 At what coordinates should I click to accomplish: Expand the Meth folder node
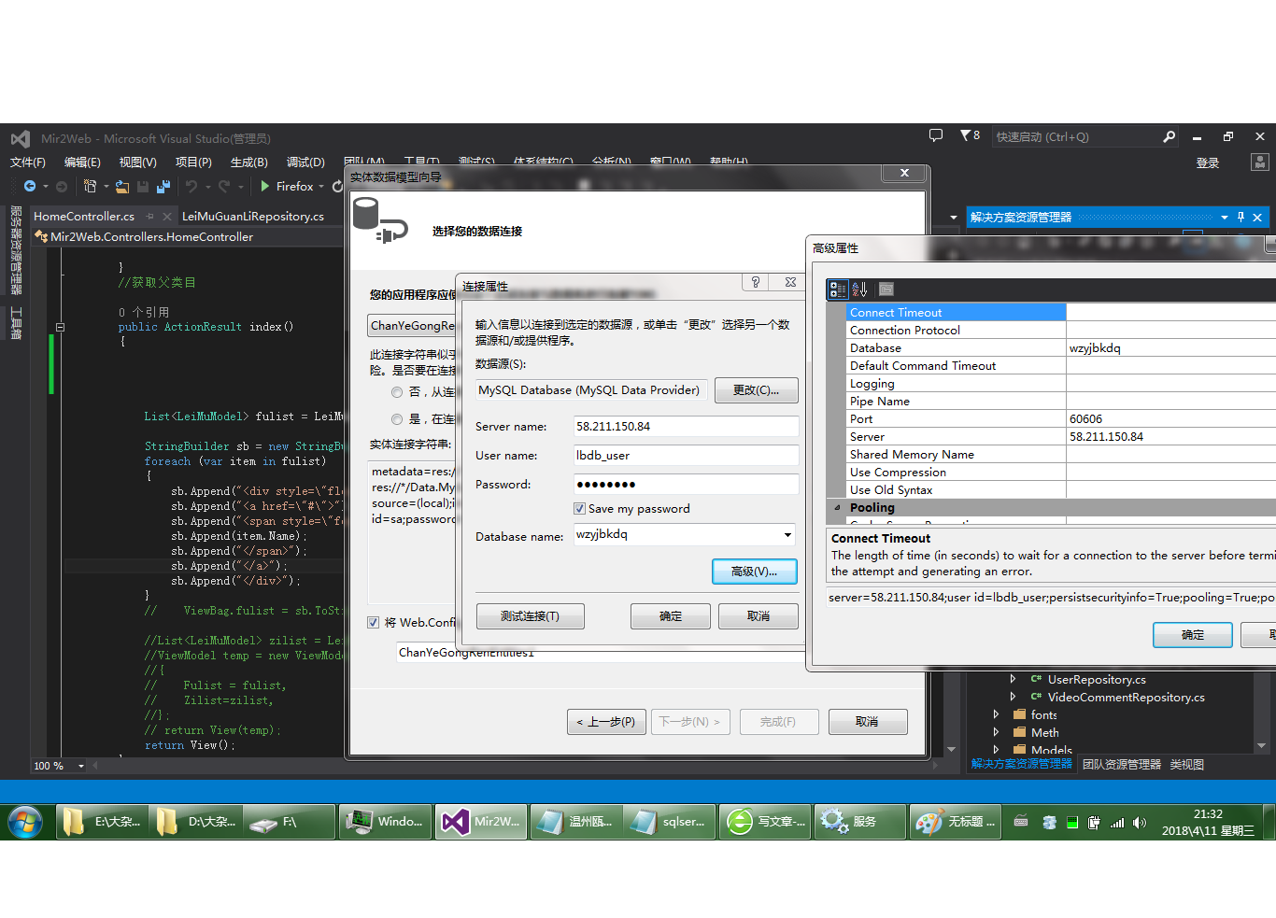click(x=996, y=732)
